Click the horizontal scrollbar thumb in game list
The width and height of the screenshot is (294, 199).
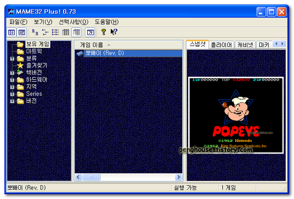point(92,177)
